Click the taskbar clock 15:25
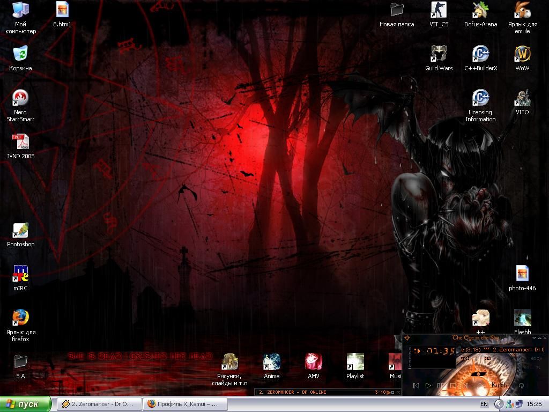Viewport: 549px width, 412px height. (x=535, y=404)
